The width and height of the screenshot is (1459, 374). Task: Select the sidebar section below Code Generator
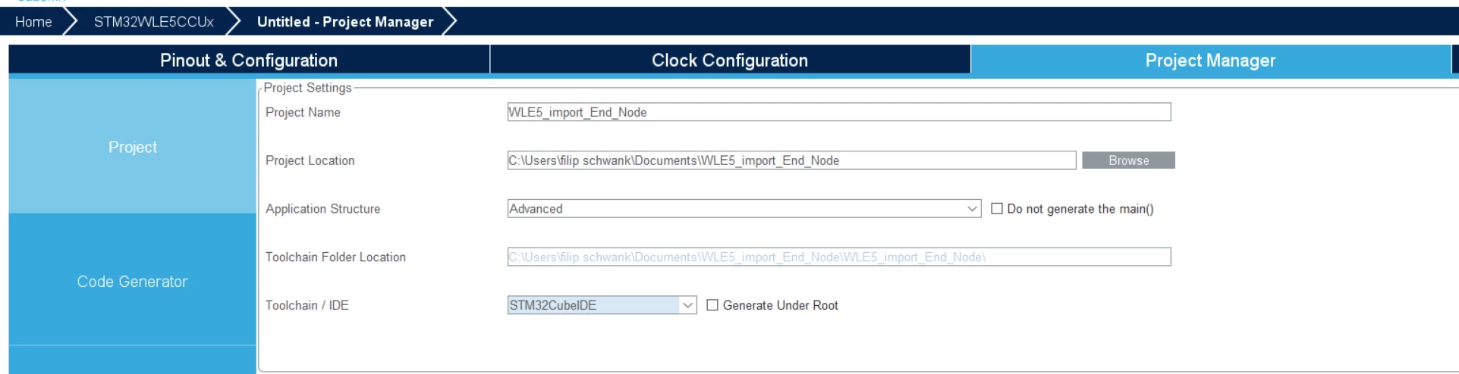coord(133,360)
